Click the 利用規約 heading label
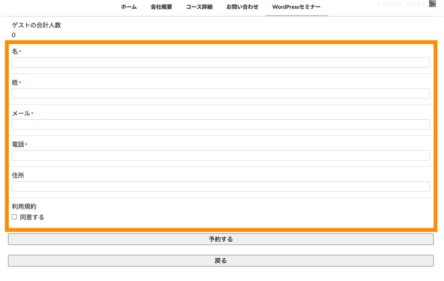This screenshot has height=281, width=444. [x=24, y=206]
